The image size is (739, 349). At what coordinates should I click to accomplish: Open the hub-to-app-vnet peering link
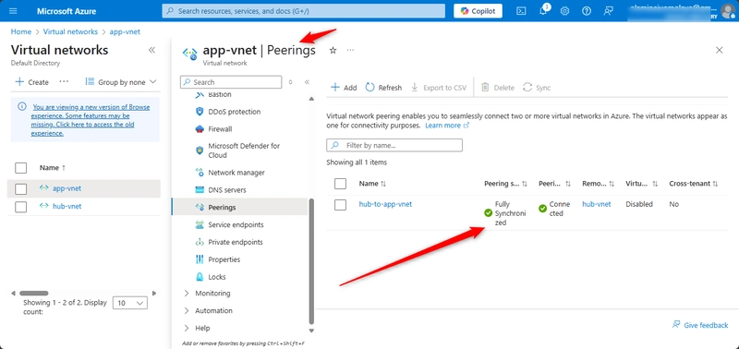pos(385,204)
